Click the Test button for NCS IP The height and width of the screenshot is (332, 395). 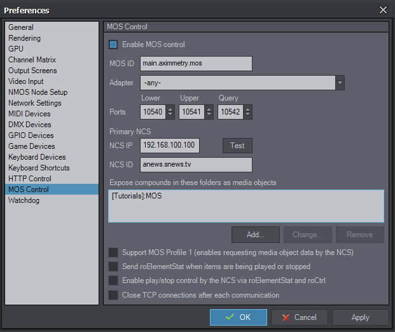coord(237,146)
